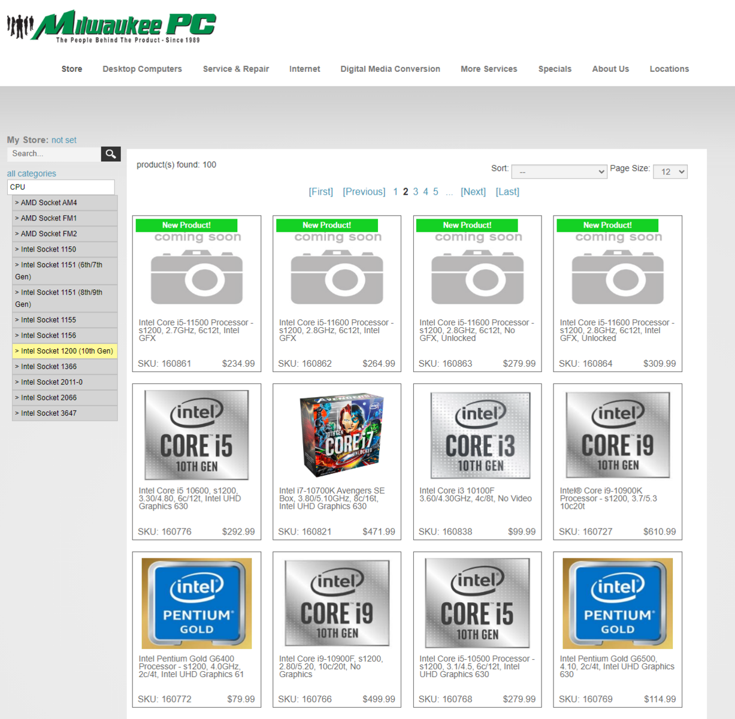Go to Service & Repair menu
This screenshot has height=719, width=735.
(235, 69)
